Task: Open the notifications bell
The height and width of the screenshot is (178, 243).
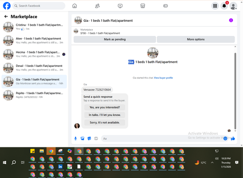Action: click(224, 6)
